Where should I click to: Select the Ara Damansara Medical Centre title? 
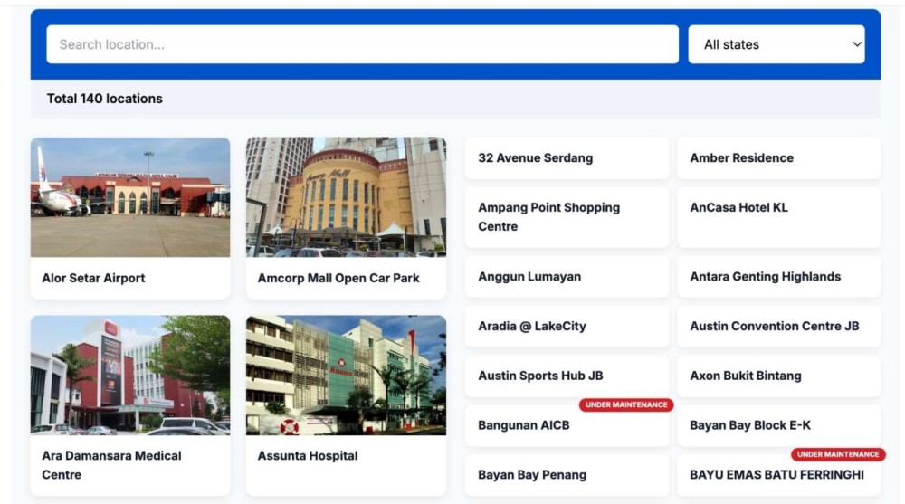coord(111,465)
